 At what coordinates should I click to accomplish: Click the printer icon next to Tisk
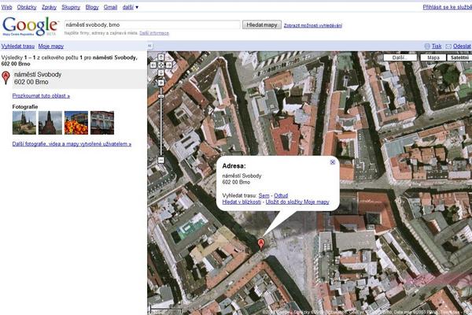(x=427, y=46)
